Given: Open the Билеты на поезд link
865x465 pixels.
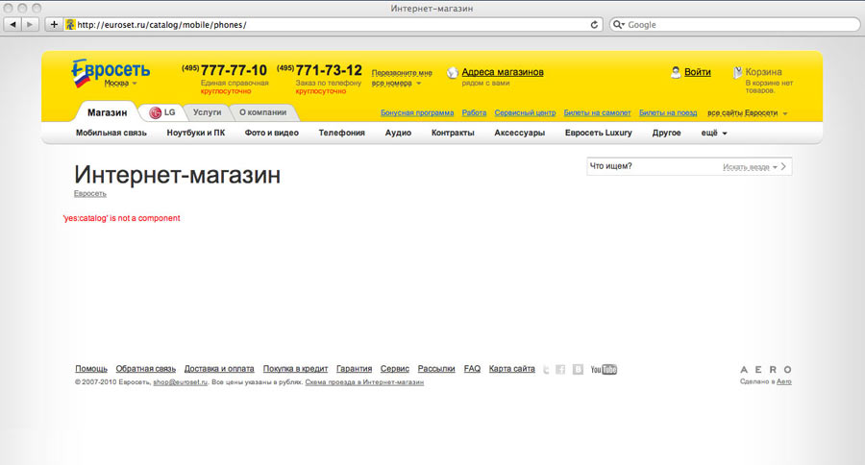Looking at the screenshot, I should (668, 113).
